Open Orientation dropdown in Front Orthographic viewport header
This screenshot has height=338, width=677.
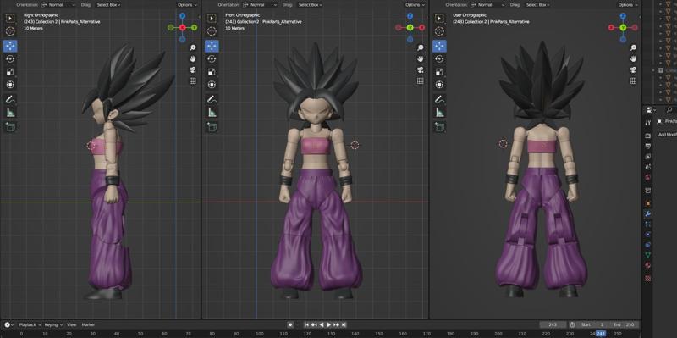(260, 5)
